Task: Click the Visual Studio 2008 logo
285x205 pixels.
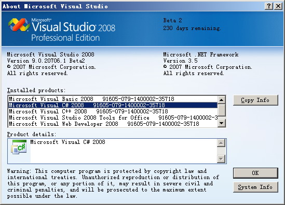Action: [x=62, y=30]
